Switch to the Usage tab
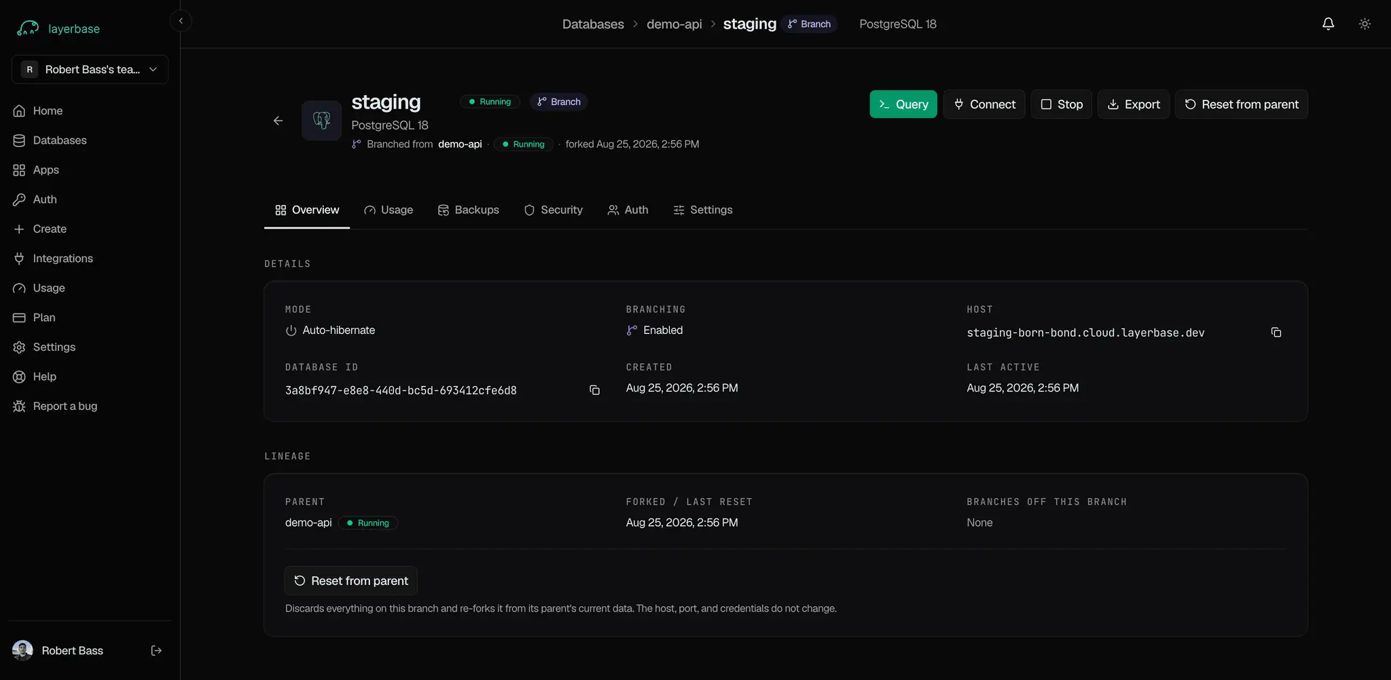1391x680 pixels. coord(389,210)
